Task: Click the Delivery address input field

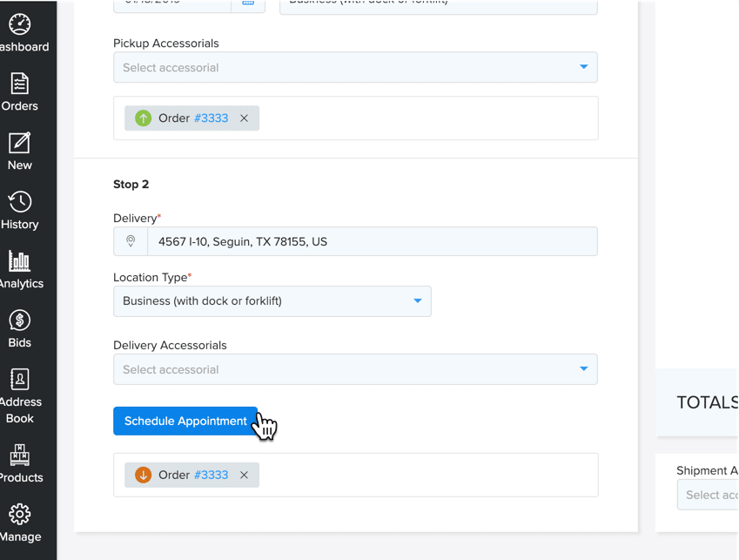Action: [372, 241]
